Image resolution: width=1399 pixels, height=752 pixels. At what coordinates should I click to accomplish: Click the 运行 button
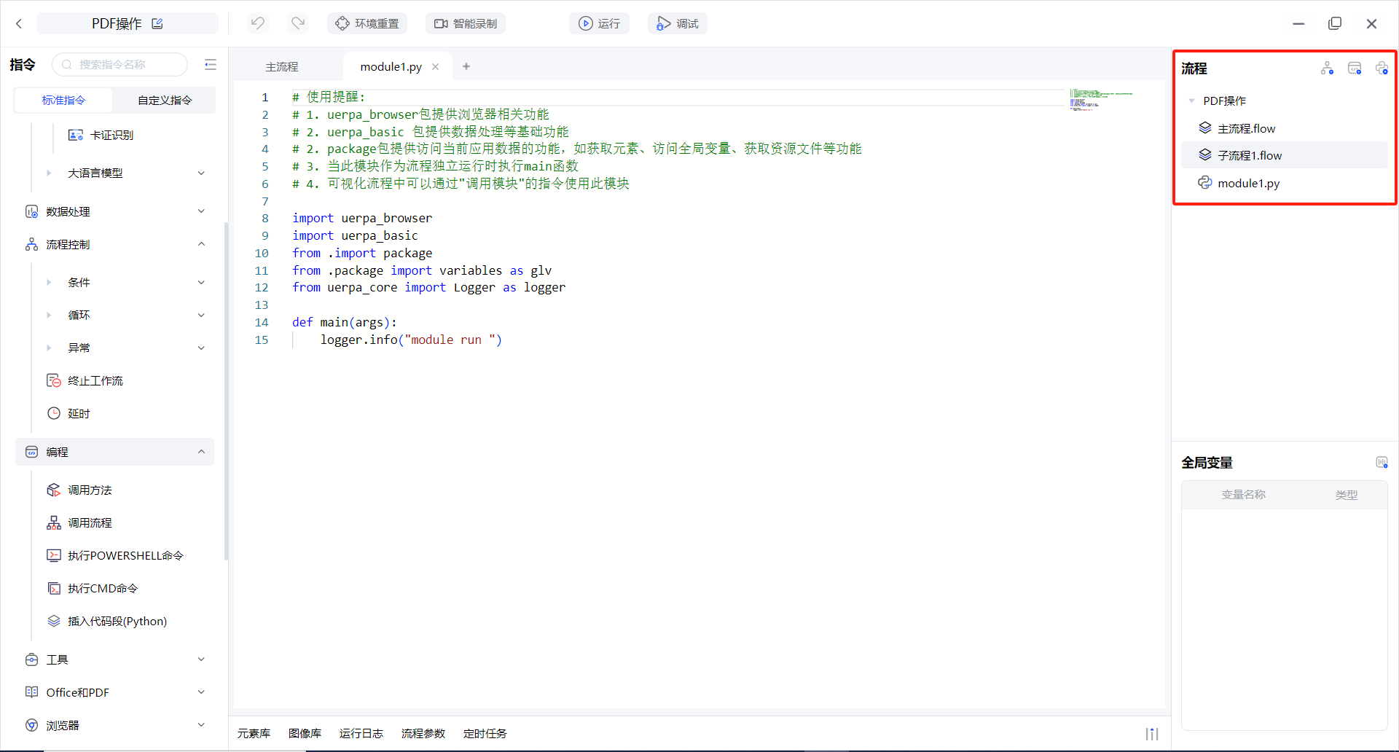[599, 23]
